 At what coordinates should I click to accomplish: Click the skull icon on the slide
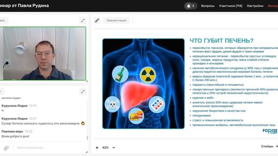(113, 104)
